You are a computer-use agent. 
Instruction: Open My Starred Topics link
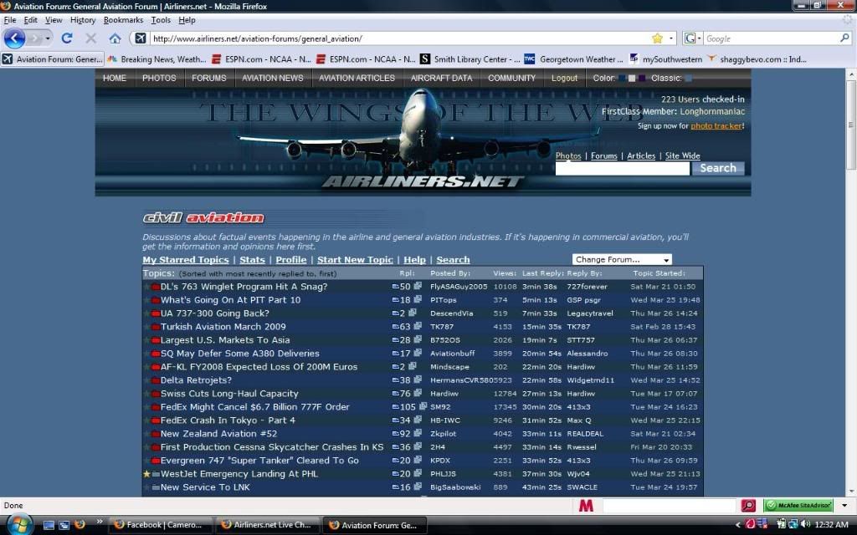pos(185,260)
